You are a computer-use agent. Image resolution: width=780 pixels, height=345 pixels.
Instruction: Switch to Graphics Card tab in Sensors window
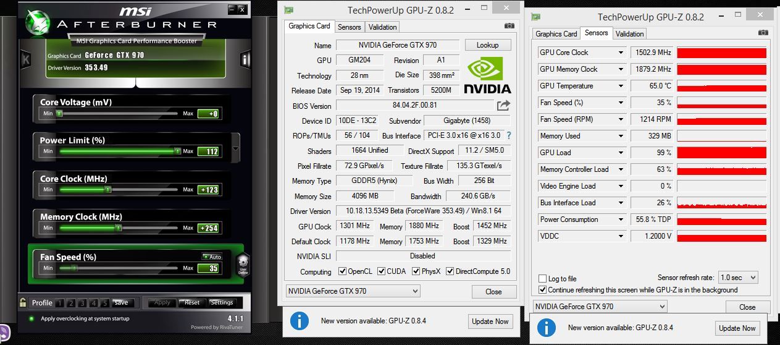pos(556,34)
